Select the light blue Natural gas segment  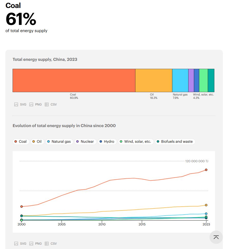coord(180,80)
